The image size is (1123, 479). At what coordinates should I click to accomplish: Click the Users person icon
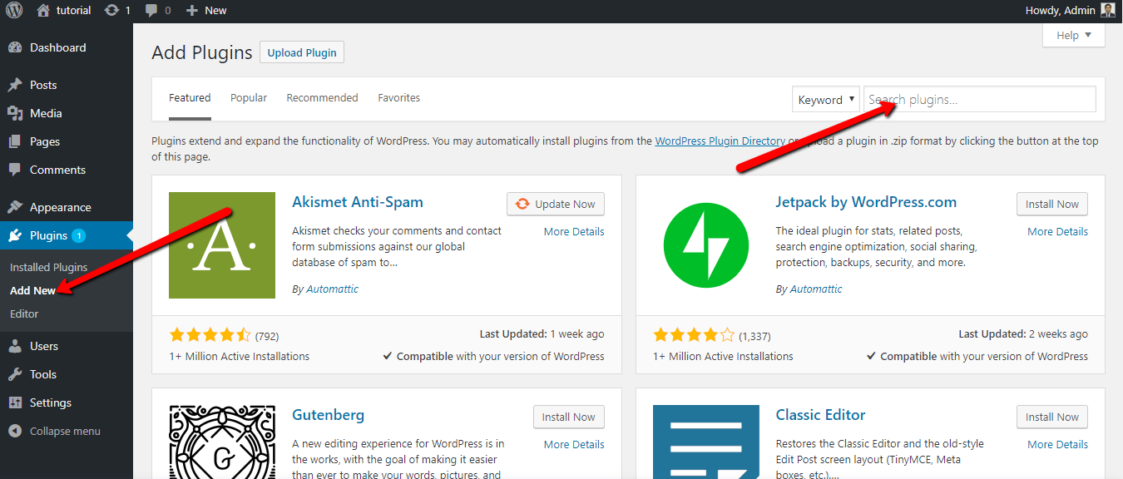(x=15, y=346)
